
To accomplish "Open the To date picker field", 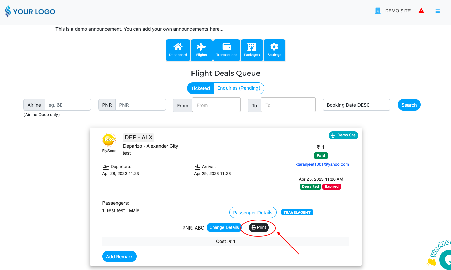I will (288, 105).
